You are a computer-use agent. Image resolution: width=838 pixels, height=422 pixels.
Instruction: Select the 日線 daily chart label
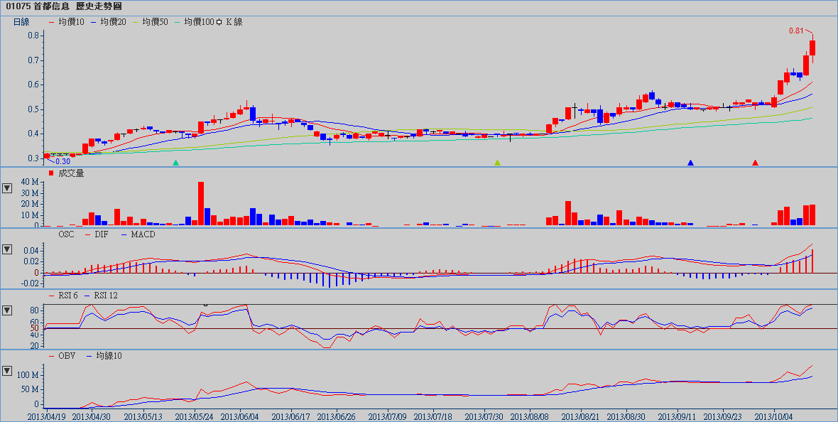[x=21, y=22]
